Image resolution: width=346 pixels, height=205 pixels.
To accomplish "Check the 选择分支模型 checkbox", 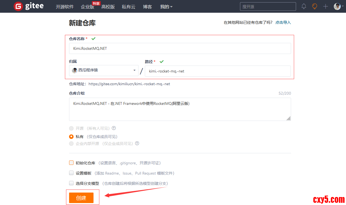I will (x=71, y=183).
